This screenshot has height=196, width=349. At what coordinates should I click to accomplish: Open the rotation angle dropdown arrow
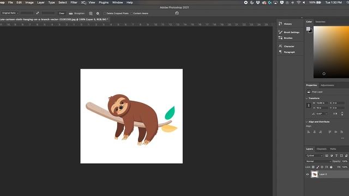click(x=326, y=114)
